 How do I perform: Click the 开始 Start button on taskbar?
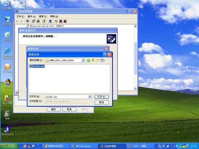coord(9,146)
